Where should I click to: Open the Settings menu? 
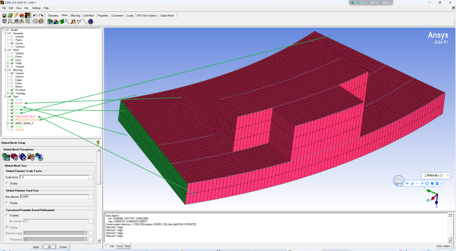click(x=36, y=8)
